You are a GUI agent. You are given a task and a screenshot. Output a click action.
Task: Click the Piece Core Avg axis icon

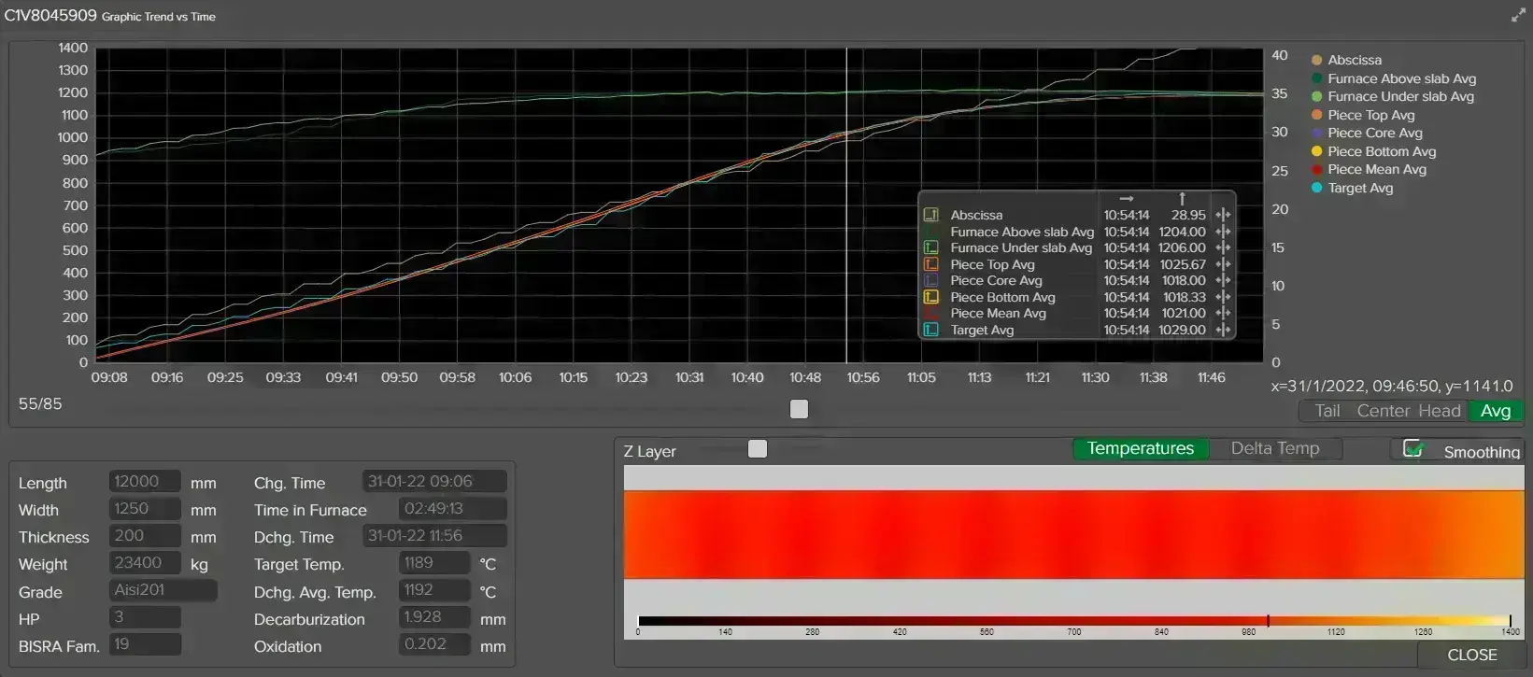[931, 280]
